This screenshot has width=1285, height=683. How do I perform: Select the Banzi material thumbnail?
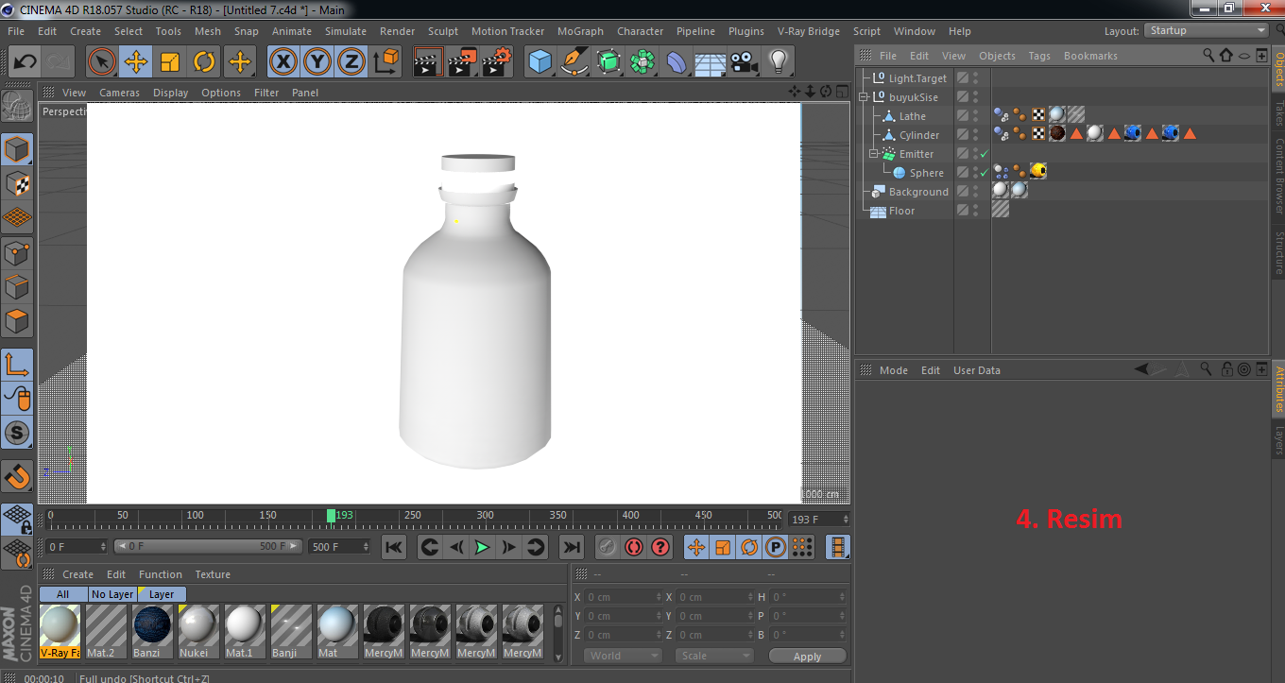[151, 632]
